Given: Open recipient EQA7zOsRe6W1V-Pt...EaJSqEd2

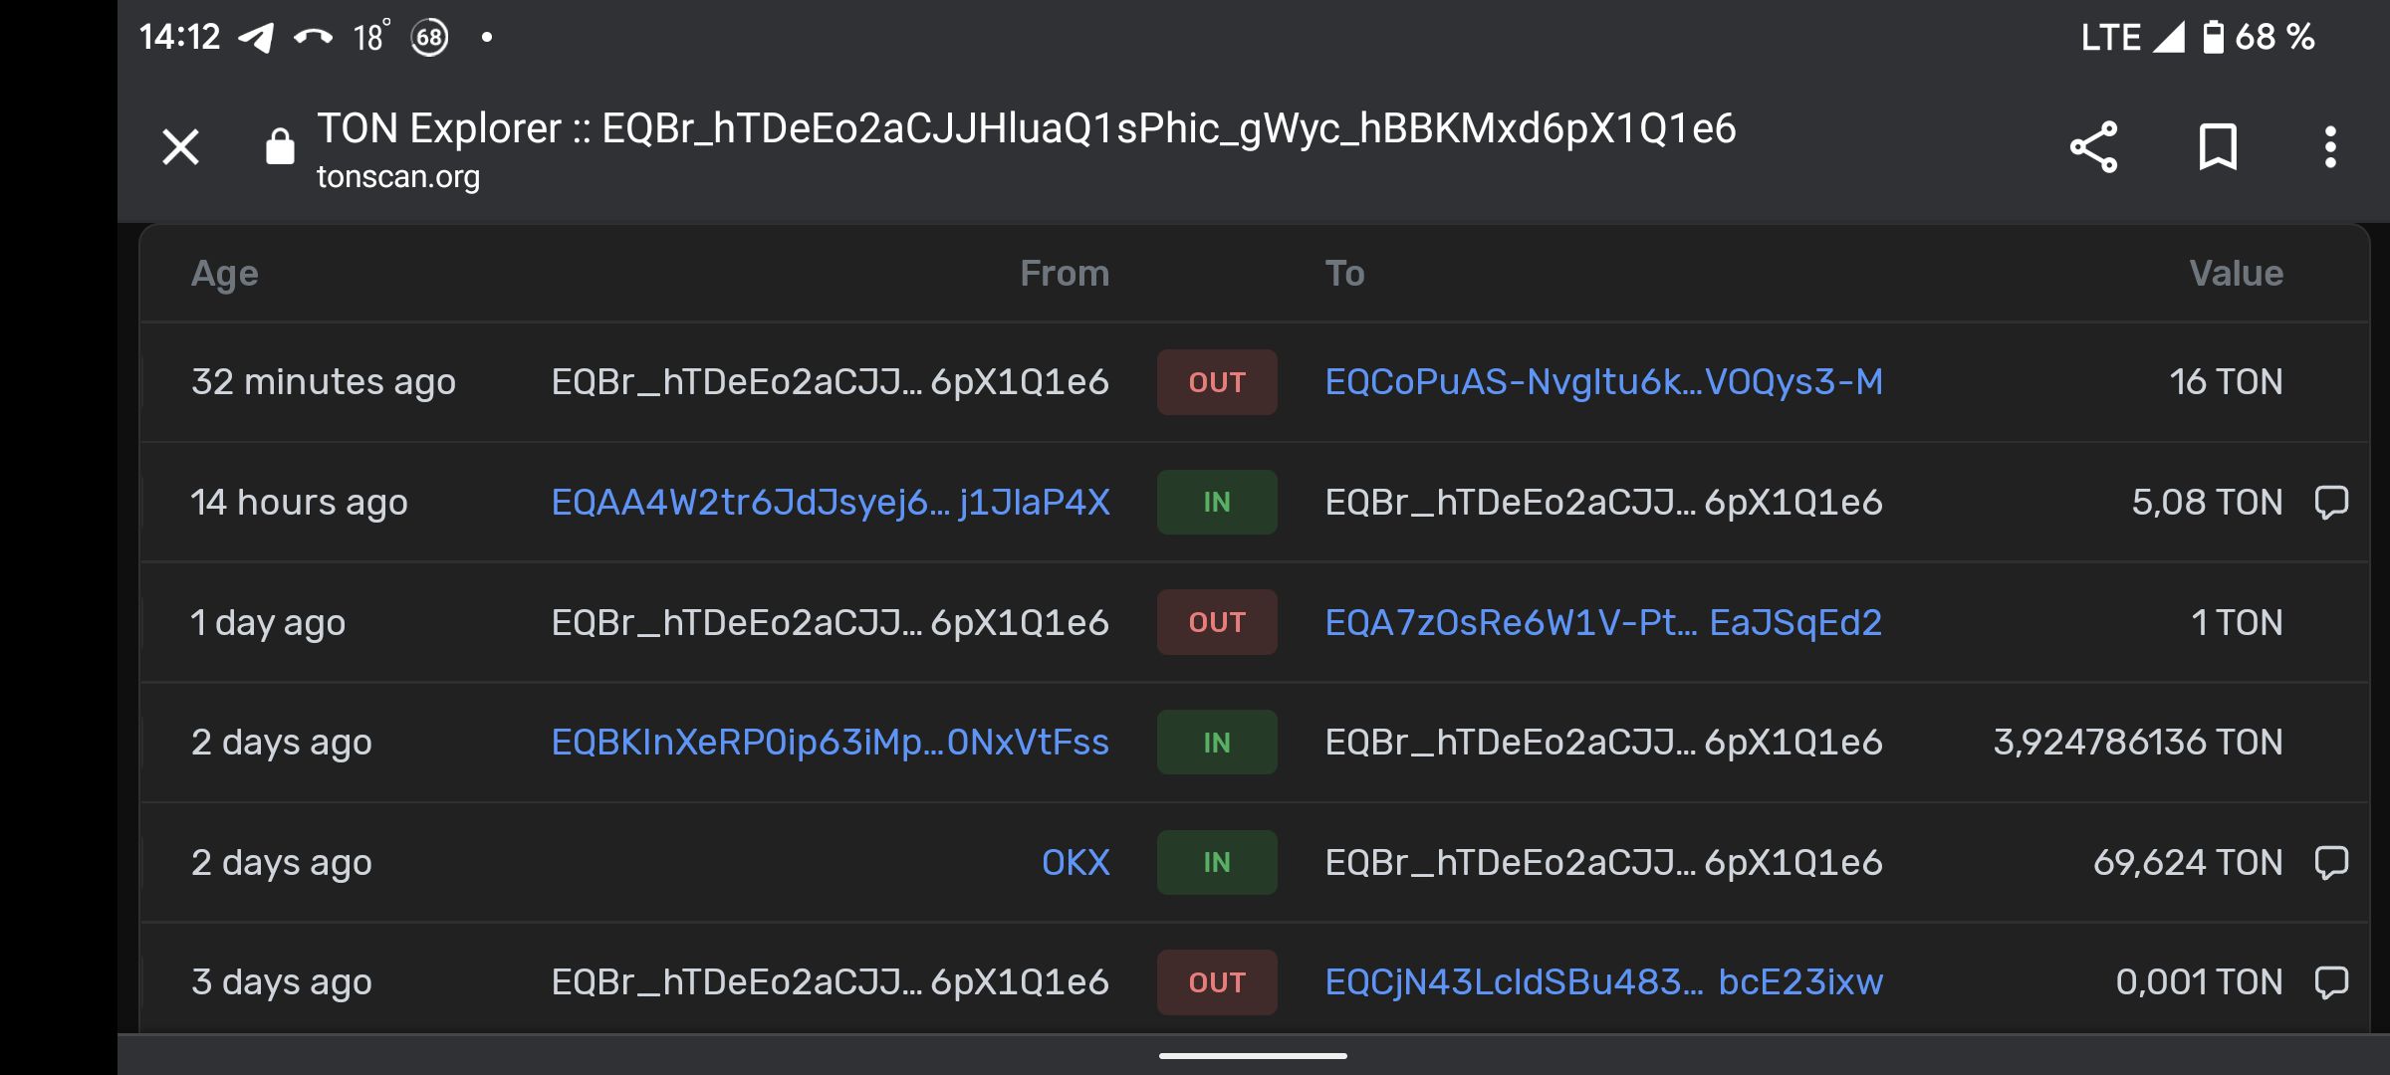Looking at the screenshot, I should click(1603, 622).
